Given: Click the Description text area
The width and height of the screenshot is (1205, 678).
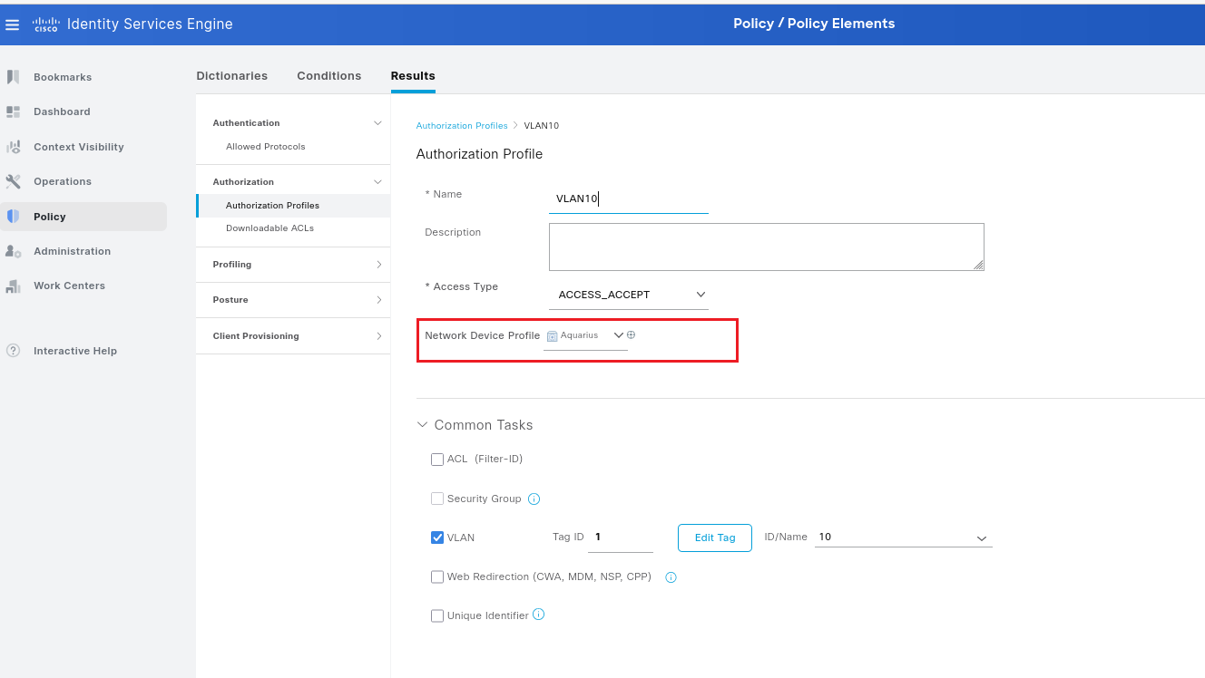Looking at the screenshot, I should pos(767,247).
